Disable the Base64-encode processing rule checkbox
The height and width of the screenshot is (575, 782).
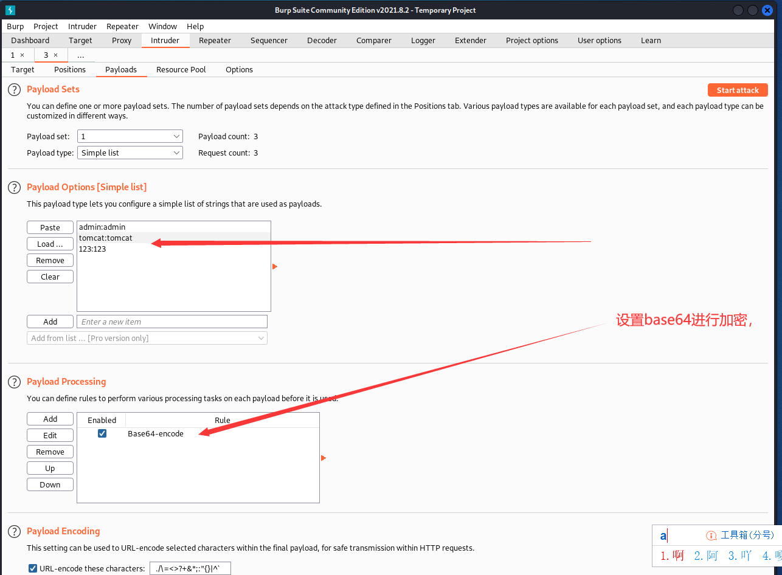click(102, 433)
